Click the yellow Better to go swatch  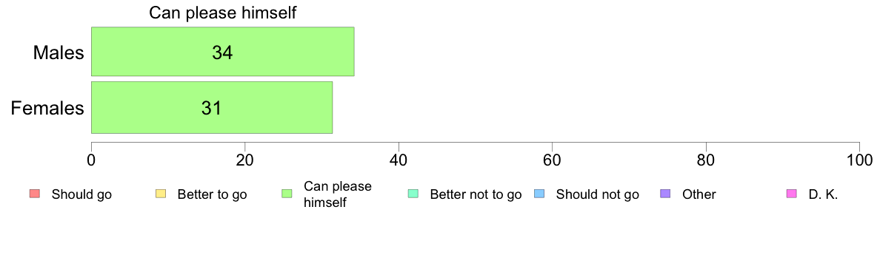pyautogui.click(x=159, y=194)
